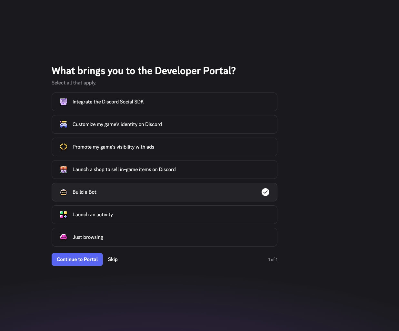Choose the "Just browsing" label
This screenshot has width=399, height=331.
[88, 237]
